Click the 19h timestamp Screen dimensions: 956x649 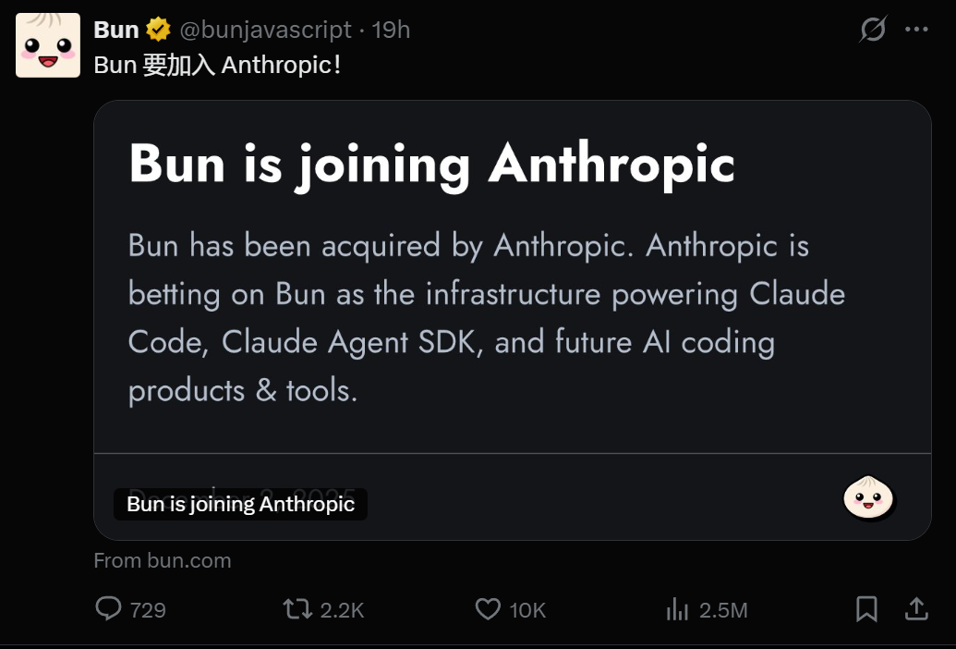tap(391, 30)
